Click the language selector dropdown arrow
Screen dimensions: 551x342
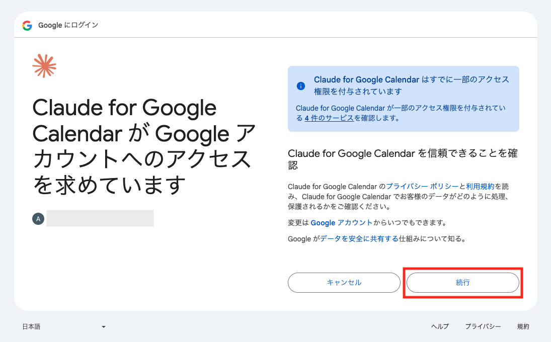[104, 327]
